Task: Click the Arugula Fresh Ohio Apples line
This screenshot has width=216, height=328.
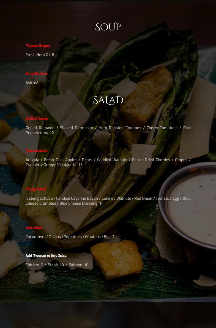Action: coord(108,160)
